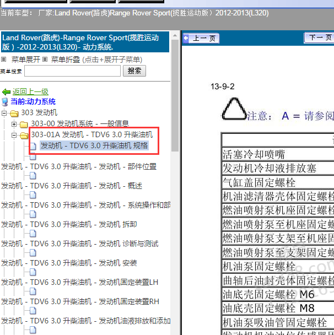Select 发动机 - TDV6 3.0 升柴油机 规格
Screen dimensions: 334x335
pos(94,145)
